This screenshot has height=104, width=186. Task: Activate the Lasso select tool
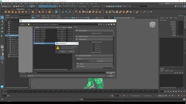pos(2,21)
